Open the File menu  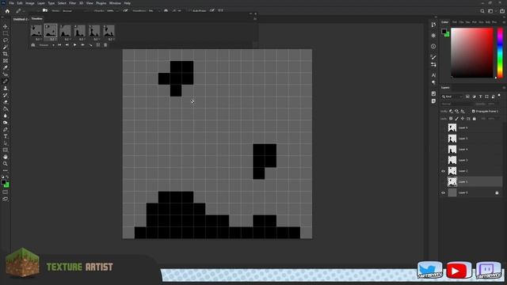point(11,3)
